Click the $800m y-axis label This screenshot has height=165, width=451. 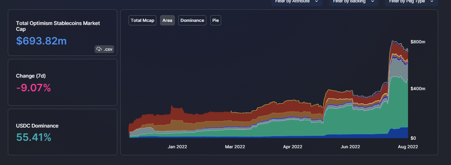[x=417, y=42]
